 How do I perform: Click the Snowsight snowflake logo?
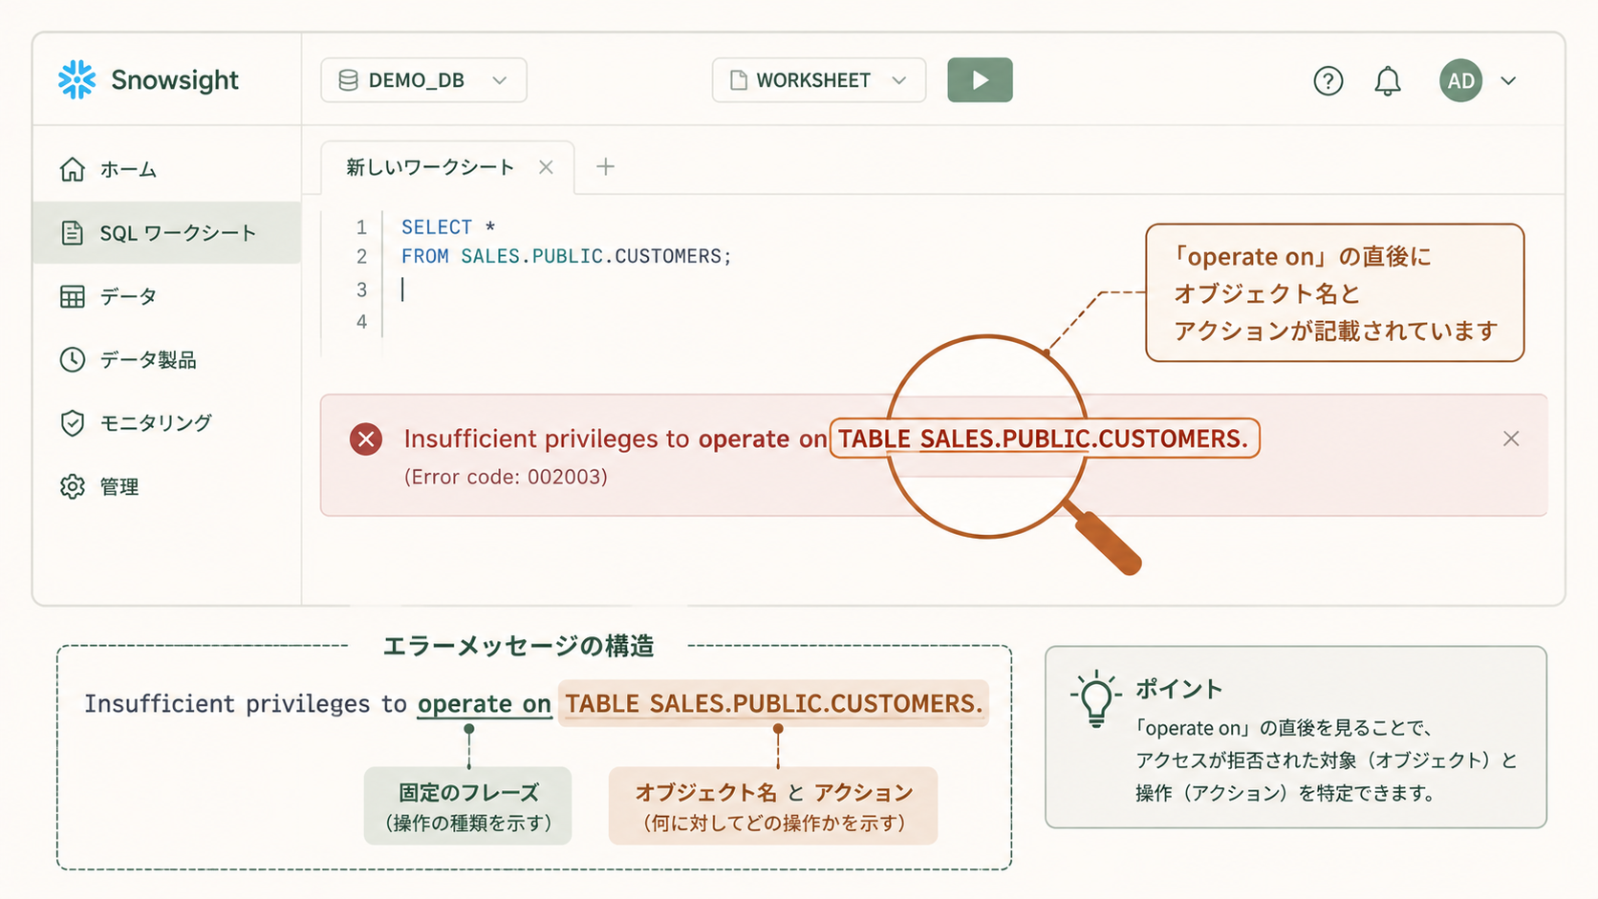click(x=76, y=80)
